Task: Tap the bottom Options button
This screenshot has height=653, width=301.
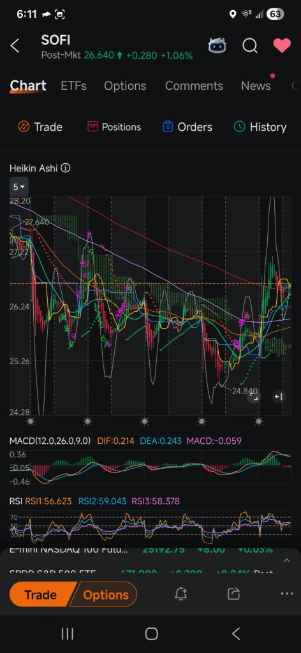Action: coord(105,594)
